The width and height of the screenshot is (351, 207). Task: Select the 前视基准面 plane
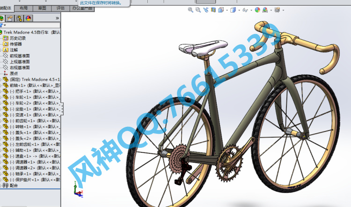click(20, 56)
